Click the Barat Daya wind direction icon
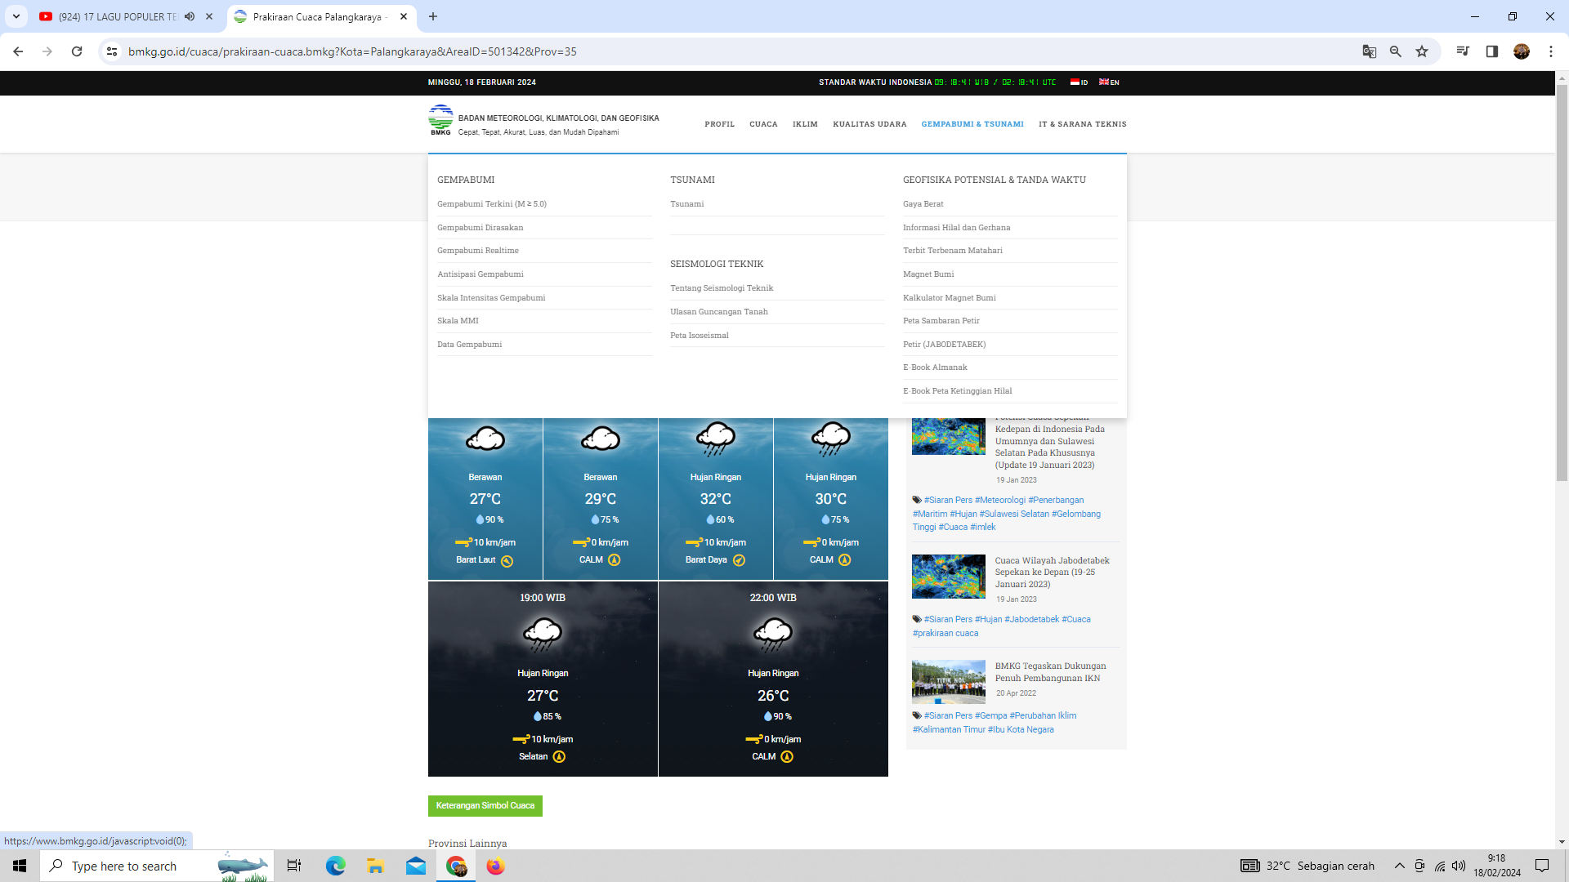This screenshot has width=1569, height=882. point(739,560)
